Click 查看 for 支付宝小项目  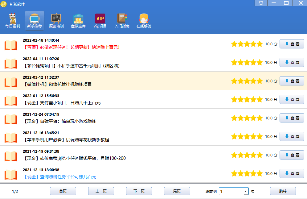click(292, 99)
